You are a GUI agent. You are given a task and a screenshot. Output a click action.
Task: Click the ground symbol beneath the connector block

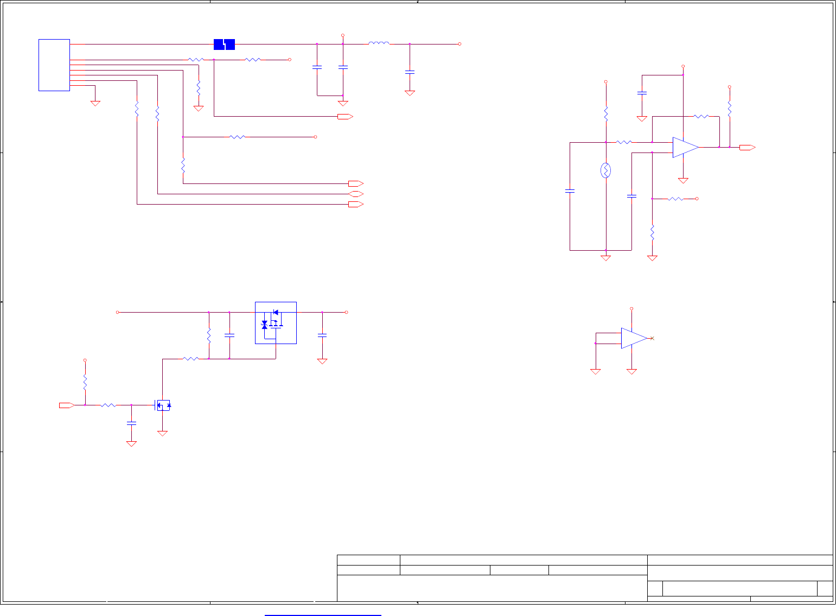(95, 103)
